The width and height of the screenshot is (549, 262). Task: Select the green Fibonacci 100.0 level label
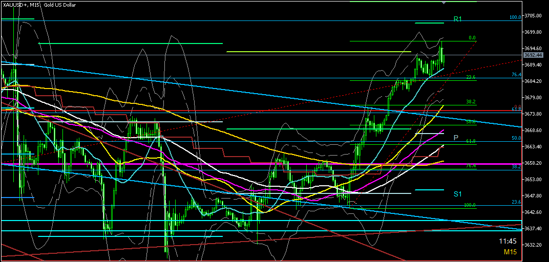coord(470,205)
